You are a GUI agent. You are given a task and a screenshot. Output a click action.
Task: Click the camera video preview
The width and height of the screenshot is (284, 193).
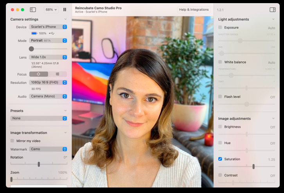tap(143, 102)
